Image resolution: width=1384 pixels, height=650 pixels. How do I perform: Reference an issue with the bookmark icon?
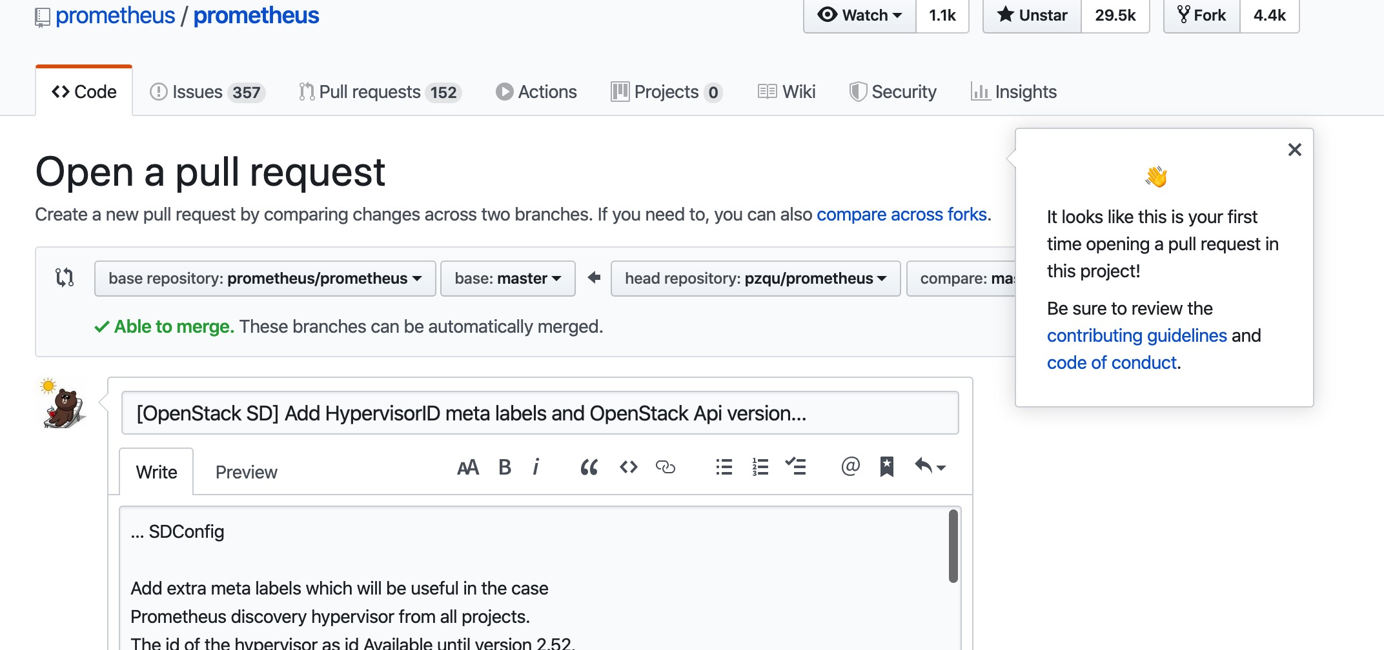coord(887,467)
